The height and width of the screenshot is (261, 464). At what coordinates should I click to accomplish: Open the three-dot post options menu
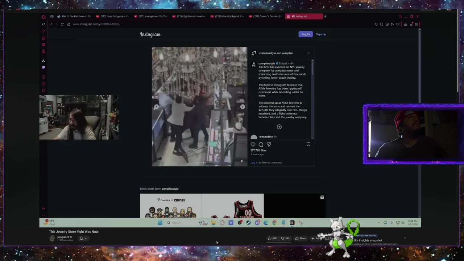point(308,53)
